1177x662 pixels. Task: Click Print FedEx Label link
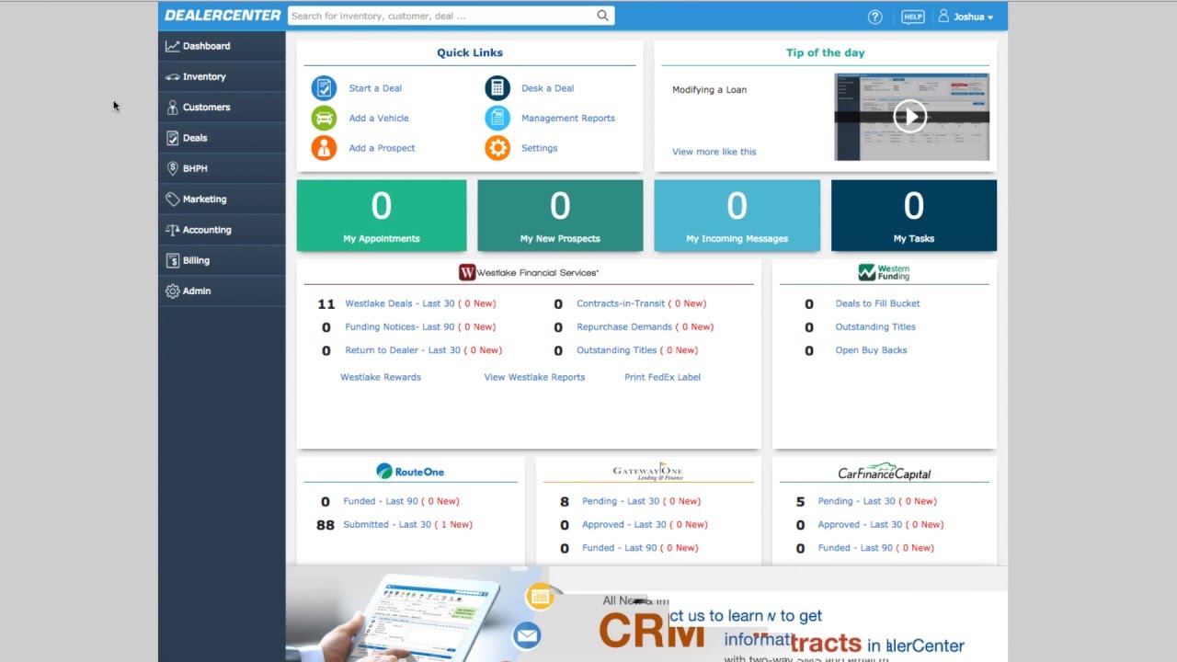(662, 377)
